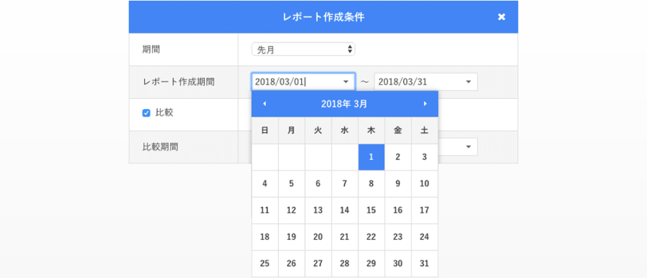Click the 日 weekday header

265,131
